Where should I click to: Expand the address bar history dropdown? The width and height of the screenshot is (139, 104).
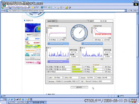pyautogui.click(x=125, y=11)
